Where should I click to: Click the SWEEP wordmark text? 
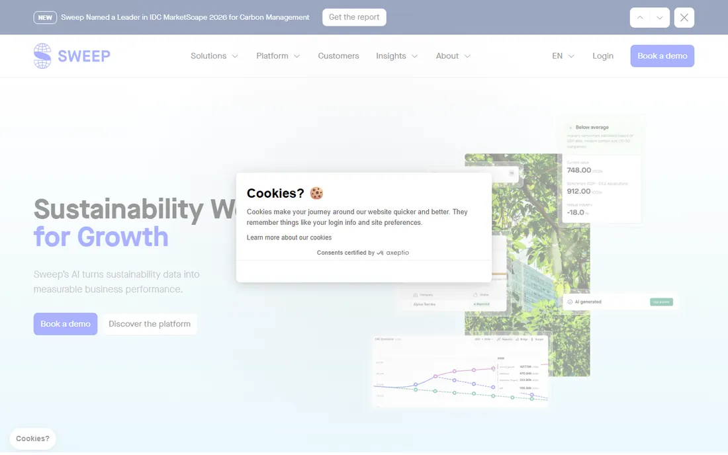click(x=84, y=56)
